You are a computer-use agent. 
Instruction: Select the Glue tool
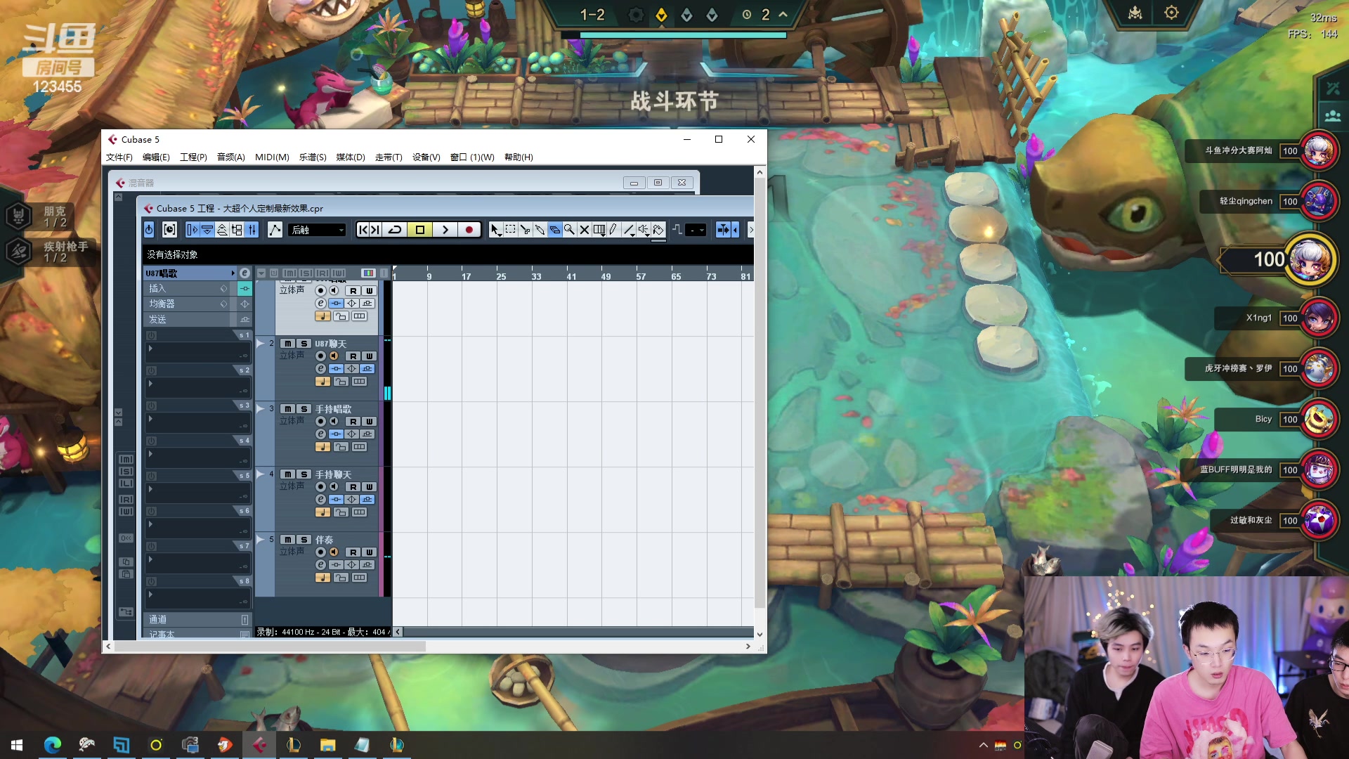[x=540, y=230]
